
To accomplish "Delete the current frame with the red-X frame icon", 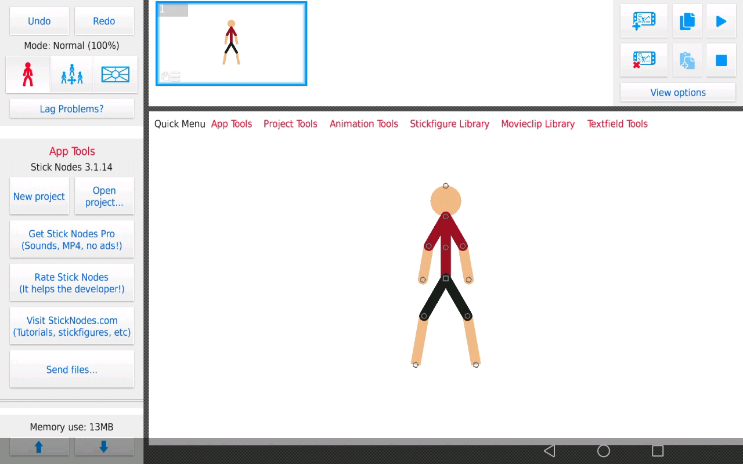I will pos(644,60).
